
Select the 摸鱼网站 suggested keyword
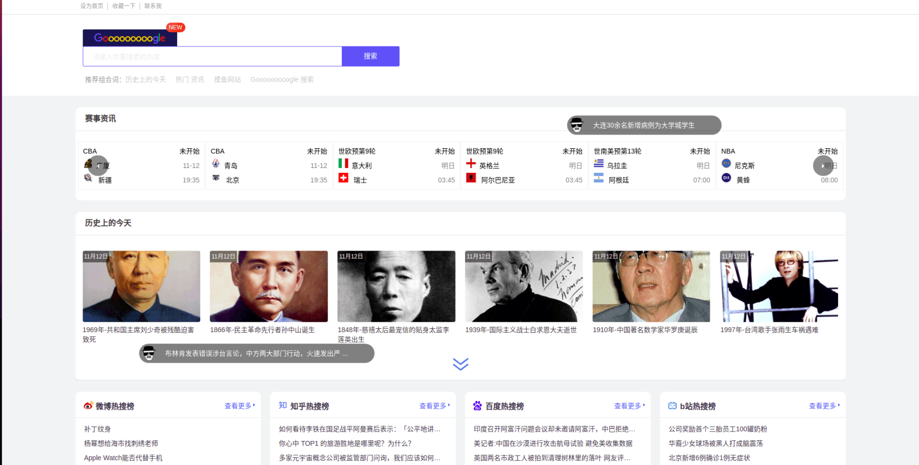pyautogui.click(x=228, y=79)
